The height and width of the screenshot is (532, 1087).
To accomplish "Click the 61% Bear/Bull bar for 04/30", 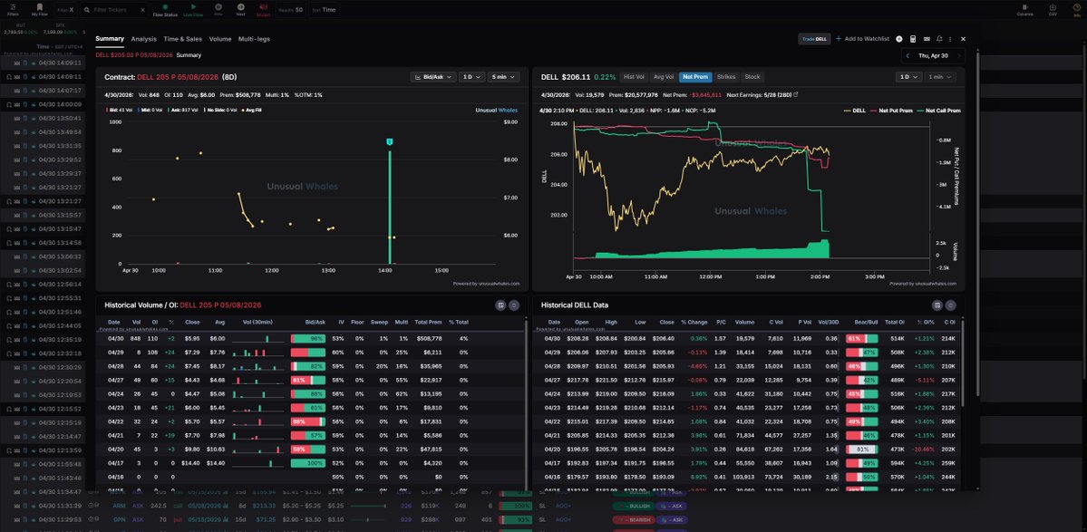I will tap(861, 339).
